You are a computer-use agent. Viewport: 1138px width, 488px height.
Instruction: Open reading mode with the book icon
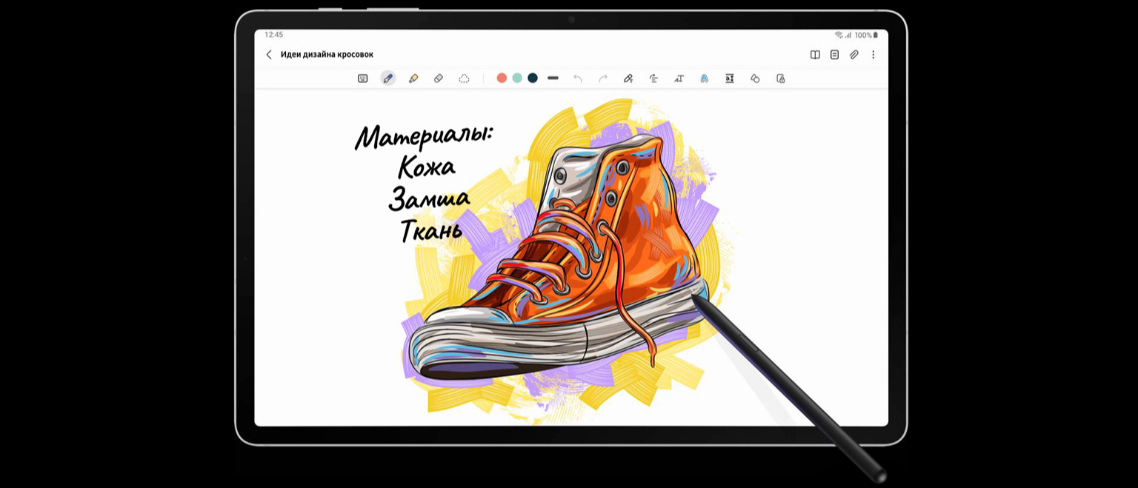point(815,55)
